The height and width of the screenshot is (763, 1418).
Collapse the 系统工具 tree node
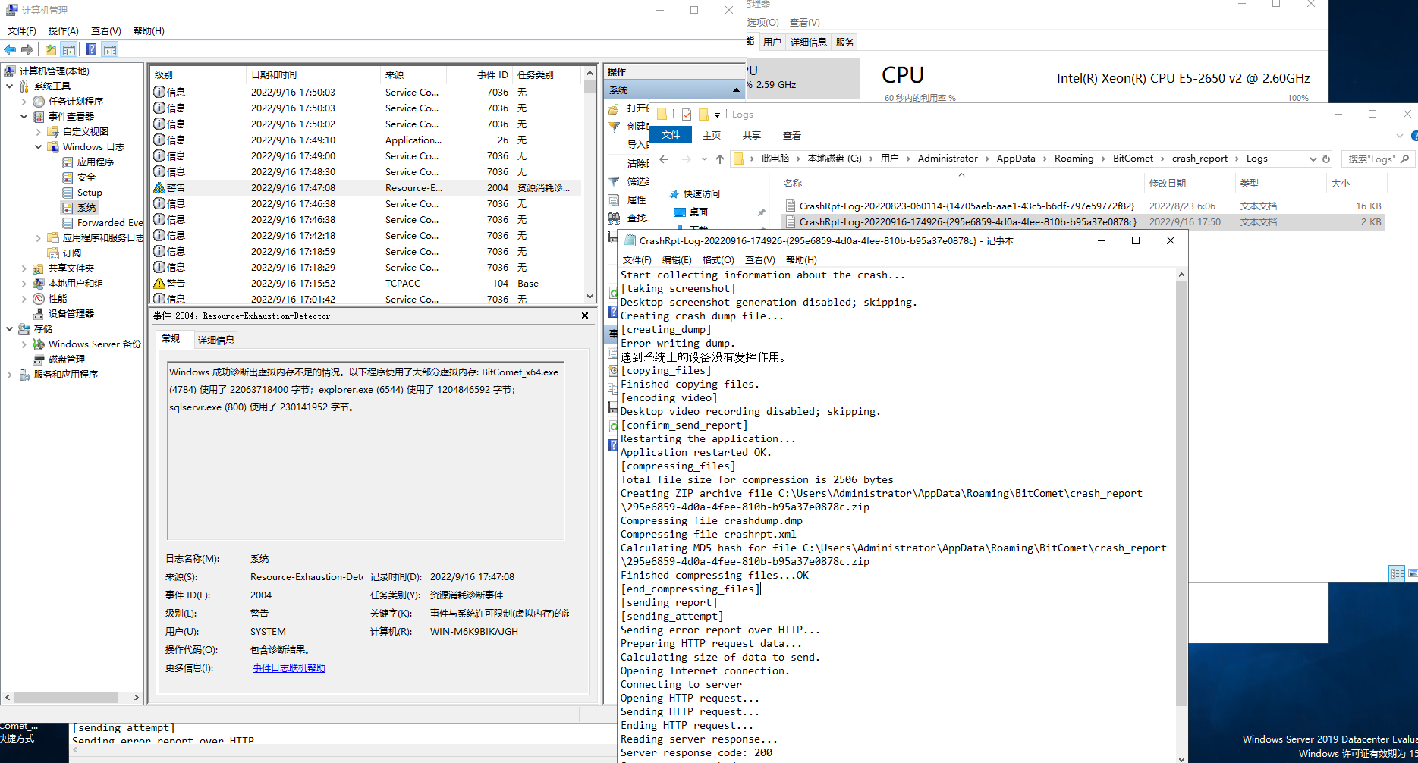click(x=9, y=86)
